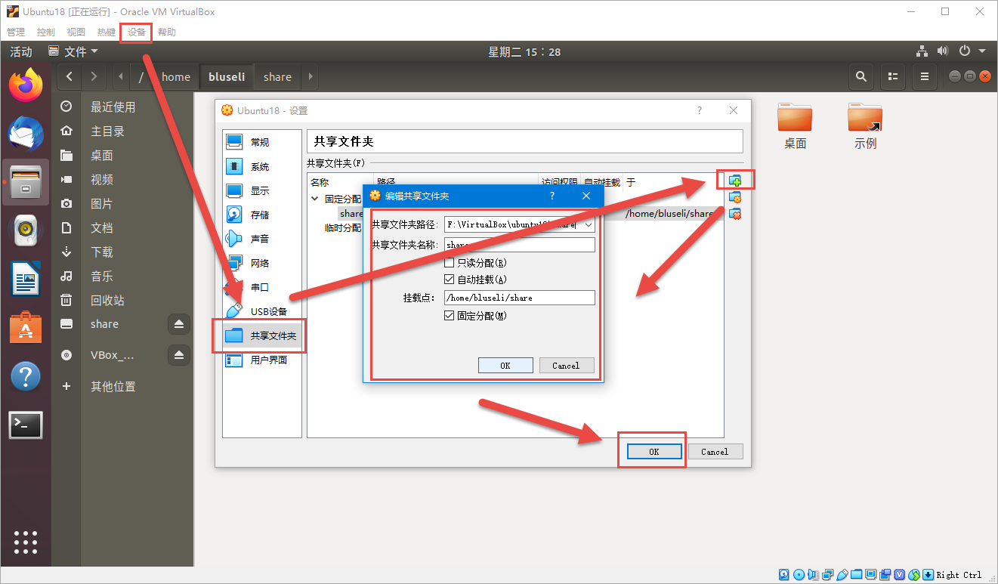Screen dimensions: 998x584
Task: Open the file manager hamburger menu
Action: (x=924, y=76)
